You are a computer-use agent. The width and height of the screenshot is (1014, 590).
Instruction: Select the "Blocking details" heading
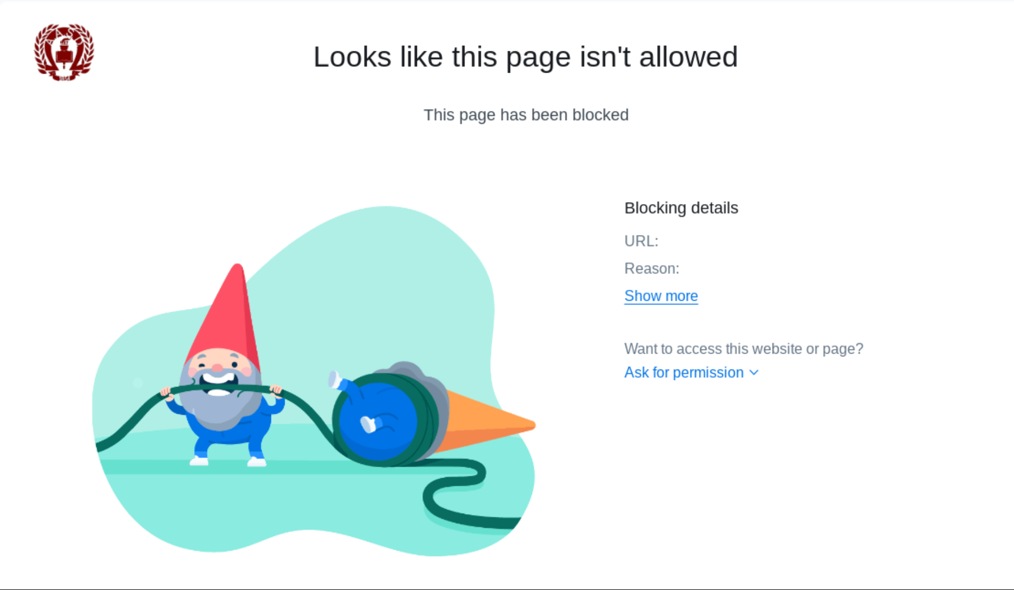681,208
